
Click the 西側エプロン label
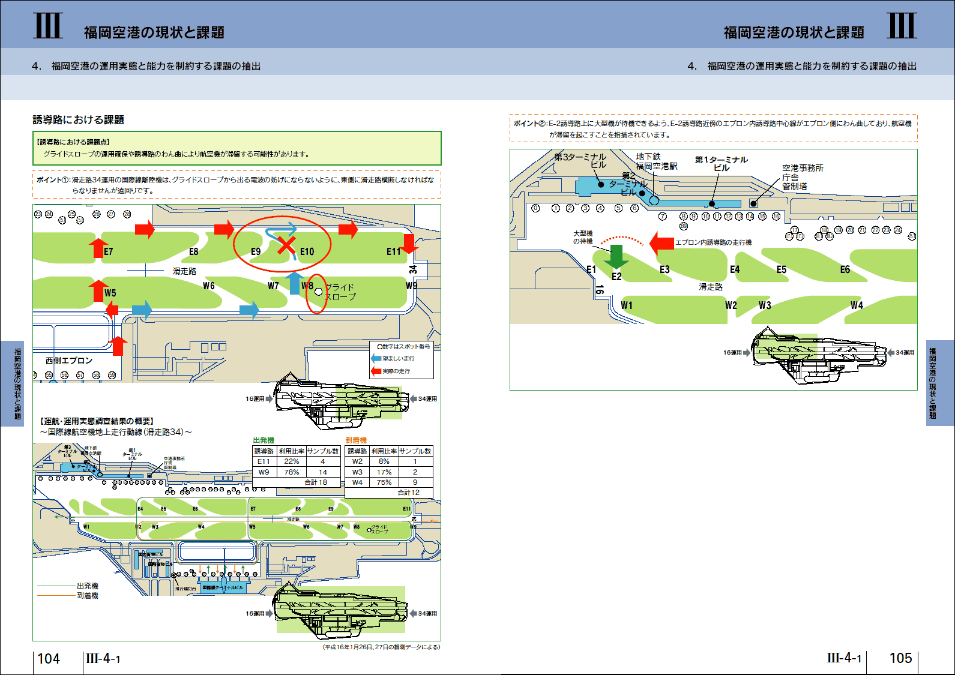coord(69,361)
